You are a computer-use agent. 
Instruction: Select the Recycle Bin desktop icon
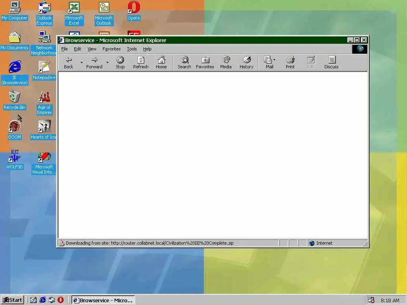[15, 100]
